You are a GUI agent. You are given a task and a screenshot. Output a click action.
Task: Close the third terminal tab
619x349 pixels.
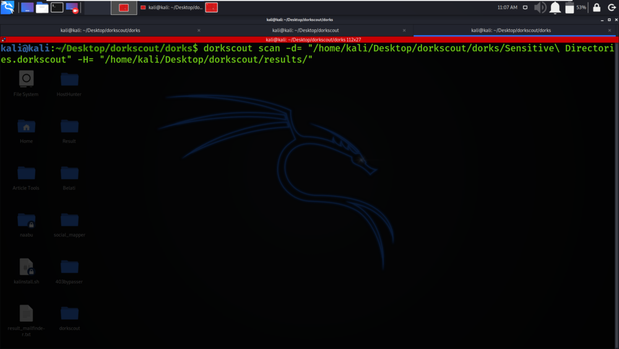610,30
